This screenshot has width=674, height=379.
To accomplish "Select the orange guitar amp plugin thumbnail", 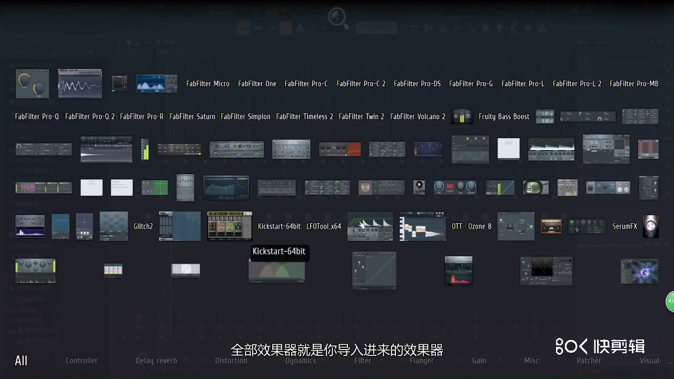I will pyautogui.click(x=551, y=226).
